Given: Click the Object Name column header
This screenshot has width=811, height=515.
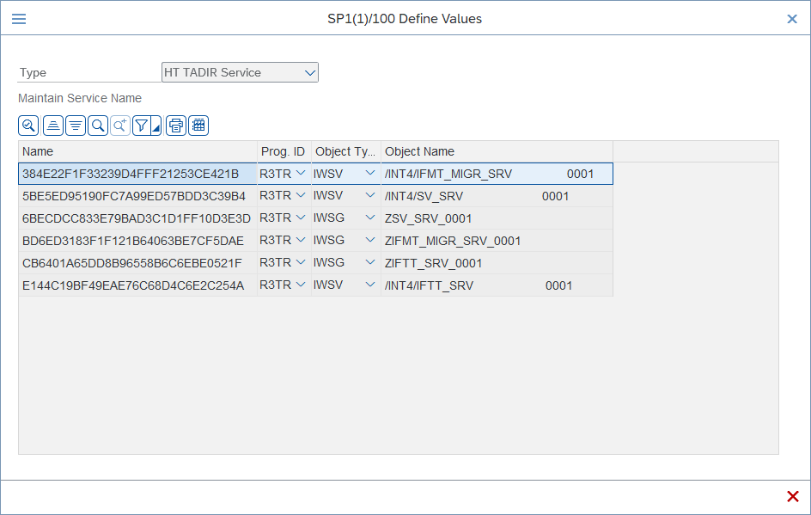Looking at the screenshot, I should [x=497, y=151].
